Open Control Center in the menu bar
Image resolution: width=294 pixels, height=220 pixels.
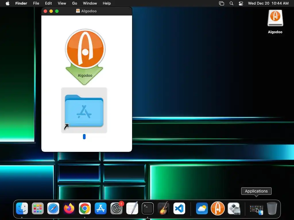(x=241, y=3)
